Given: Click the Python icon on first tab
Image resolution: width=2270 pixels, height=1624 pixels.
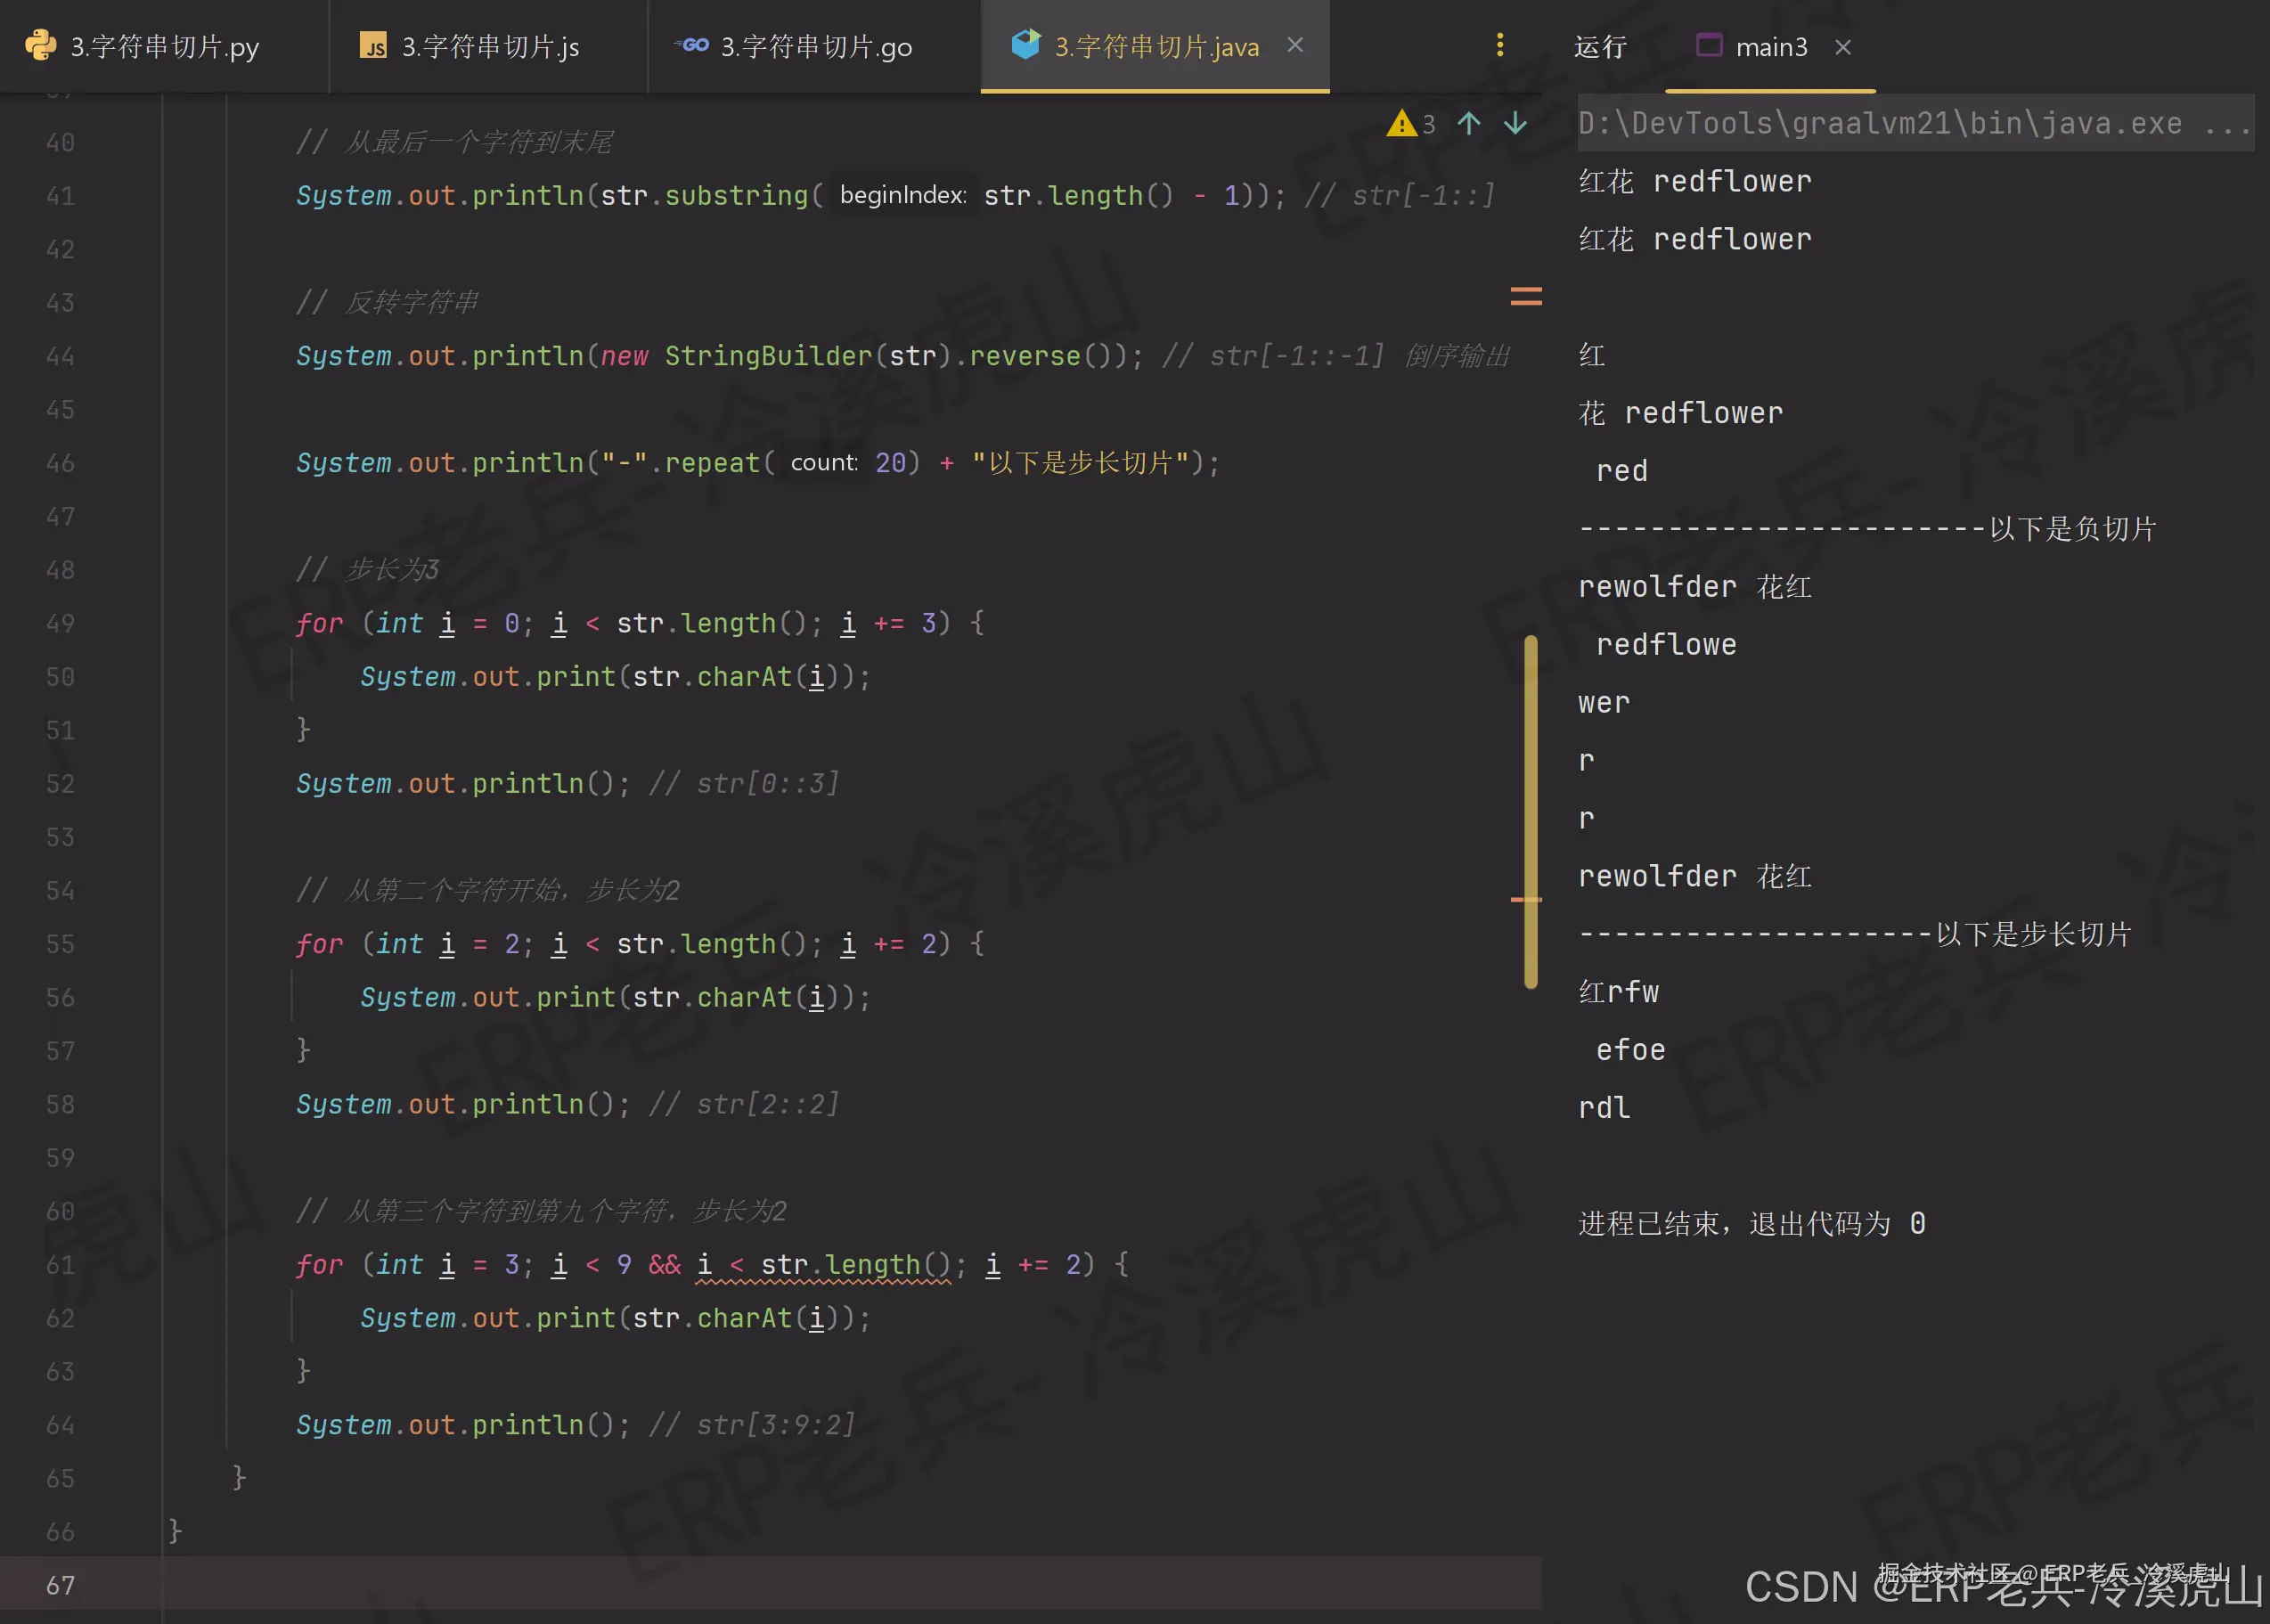Looking at the screenshot, I should tap(40, 45).
